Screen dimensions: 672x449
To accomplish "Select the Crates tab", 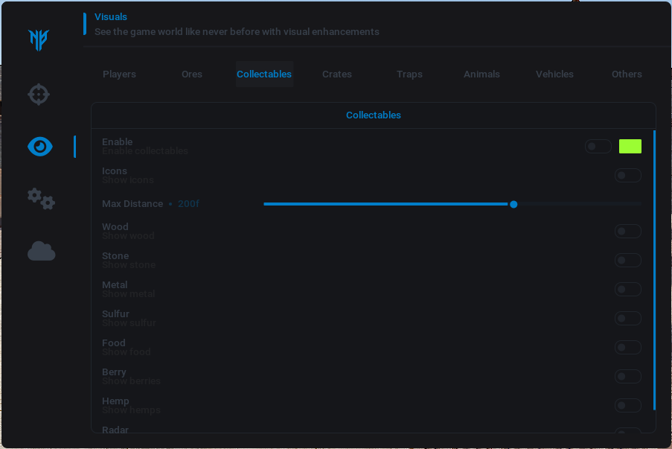I will [x=336, y=74].
